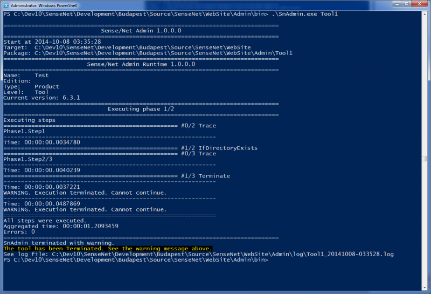This screenshot has width=431, height=294.
Task: Click the '#1/2 IfDirectoryExists' label
Action: click(219, 148)
